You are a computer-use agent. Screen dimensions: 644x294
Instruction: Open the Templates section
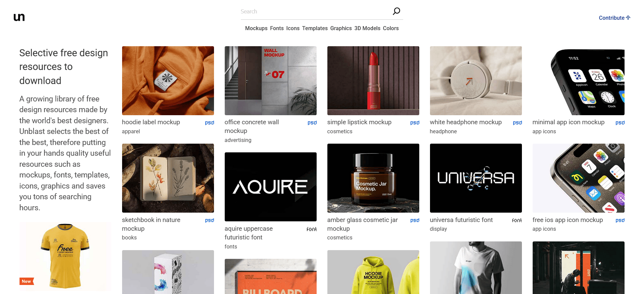point(315,28)
